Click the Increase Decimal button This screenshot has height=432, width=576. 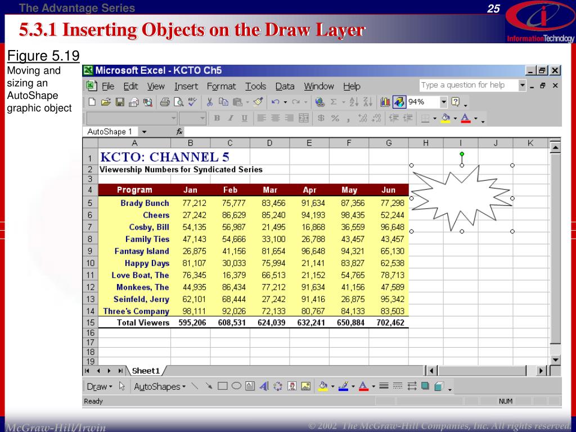pyautogui.click(x=362, y=118)
